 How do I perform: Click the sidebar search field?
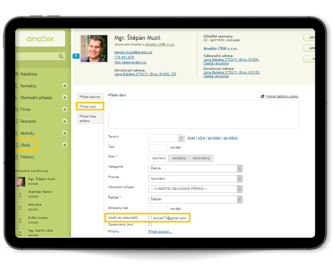tap(40, 56)
